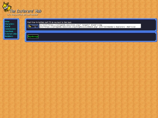Visit the Commissions page
158x118 pixels.
click(x=10, y=29)
